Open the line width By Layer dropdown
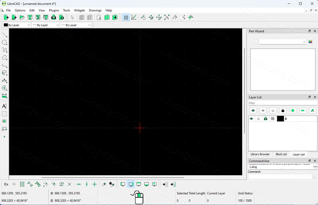 click(46, 25)
